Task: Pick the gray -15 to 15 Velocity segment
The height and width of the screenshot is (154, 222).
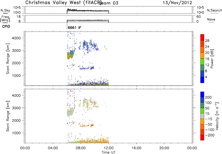Action: tap(202, 116)
